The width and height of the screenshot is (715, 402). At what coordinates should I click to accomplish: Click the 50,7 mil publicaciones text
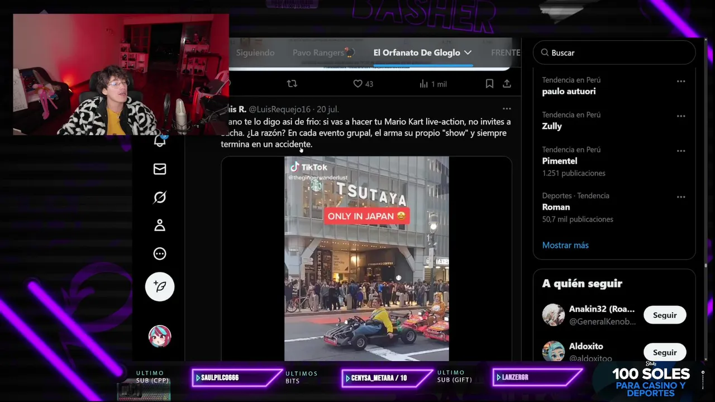click(x=578, y=219)
